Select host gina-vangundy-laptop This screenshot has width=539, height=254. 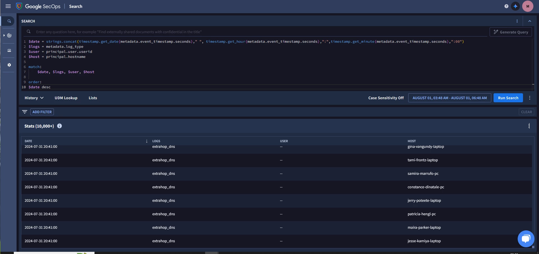[x=426, y=147]
